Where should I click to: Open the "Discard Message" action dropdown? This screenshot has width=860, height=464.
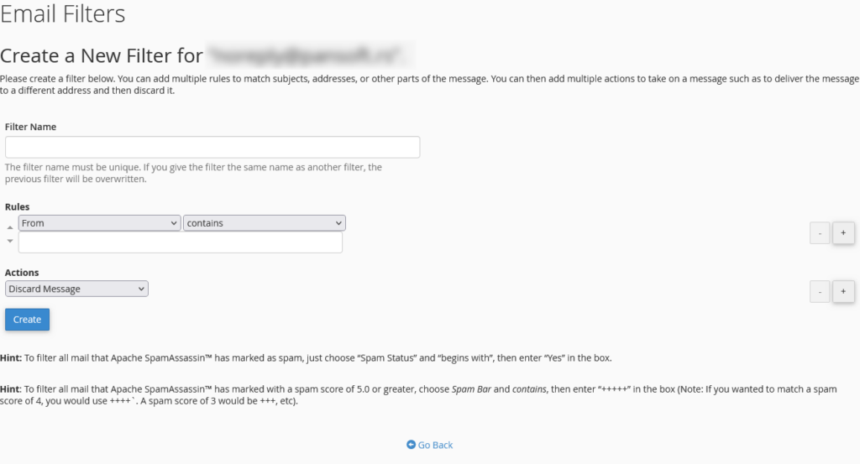click(x=76, y=289)
